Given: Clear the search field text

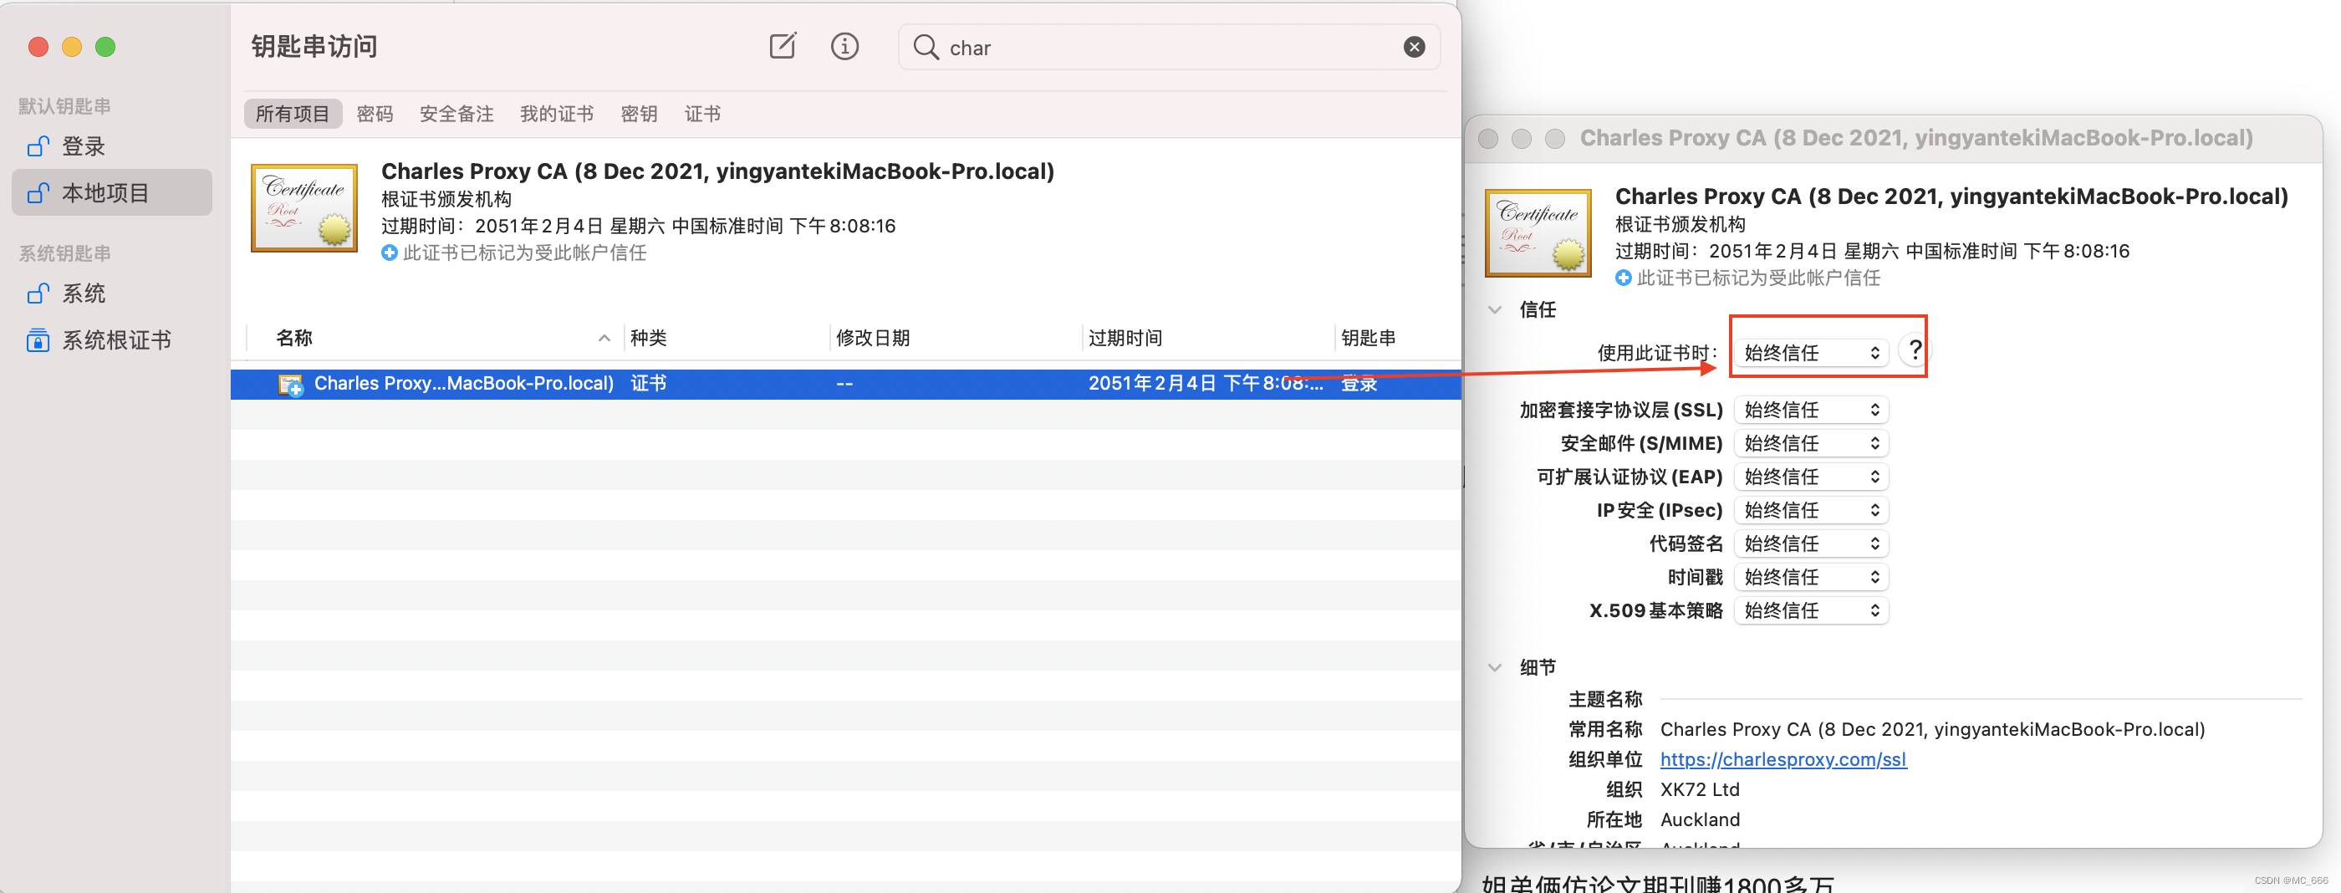Looking at the screenshot, I should 1414,47.
